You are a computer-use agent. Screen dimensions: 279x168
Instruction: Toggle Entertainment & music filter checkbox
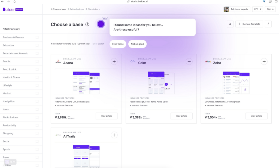[37, 54]
